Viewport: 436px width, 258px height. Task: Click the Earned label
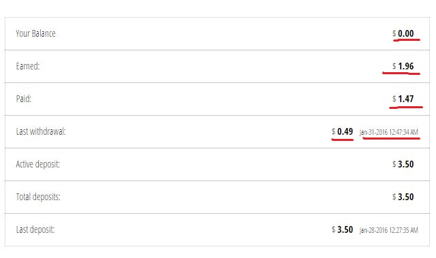coord(28,66)
